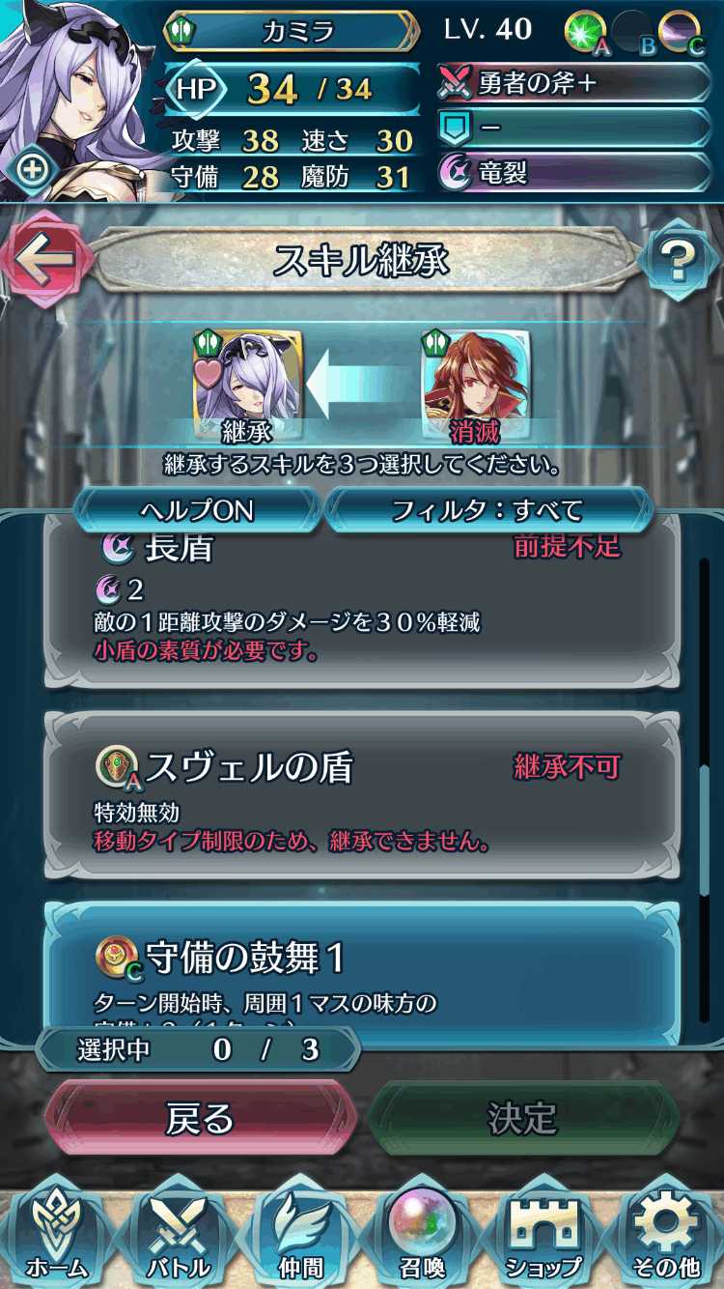The height and width of the screenshot is (1289, 724).
Task: Tap the plus icon on Camilla's portrait
Action: coord(32,170)
